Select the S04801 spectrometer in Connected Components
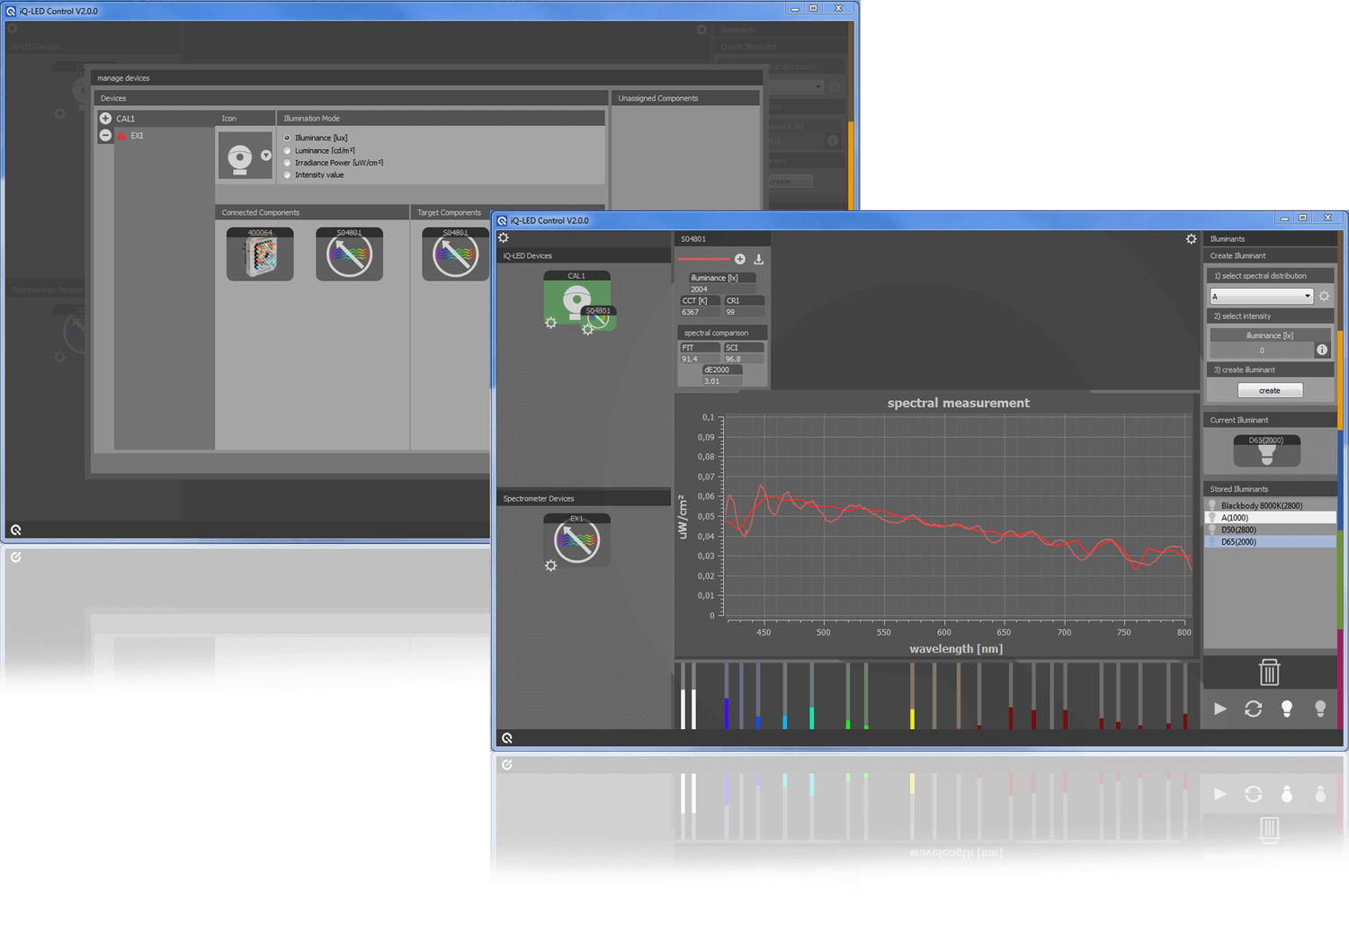The image size is (1349, 935). pos(349,254)
